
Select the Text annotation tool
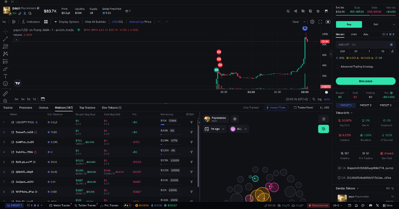[5, 76]
